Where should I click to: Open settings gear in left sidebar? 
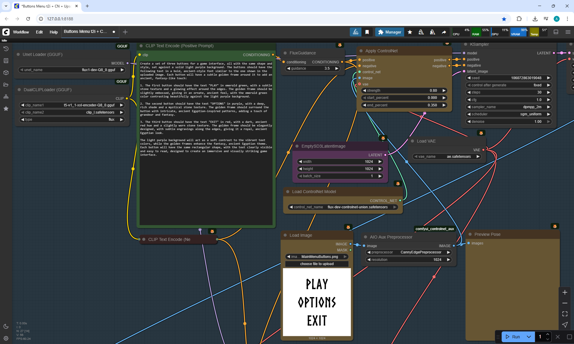(x=6, y=338)
